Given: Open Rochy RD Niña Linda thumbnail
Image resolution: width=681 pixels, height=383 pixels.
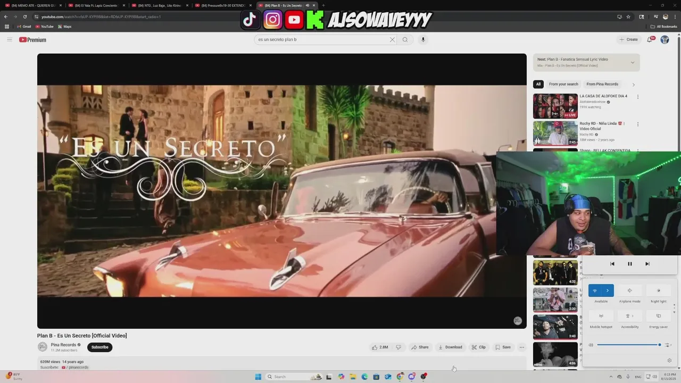Looking at the screenshot, I should click(555, 133).
